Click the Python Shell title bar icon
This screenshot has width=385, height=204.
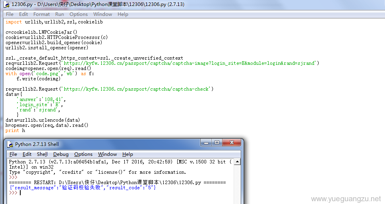click(x=10, y=144)
